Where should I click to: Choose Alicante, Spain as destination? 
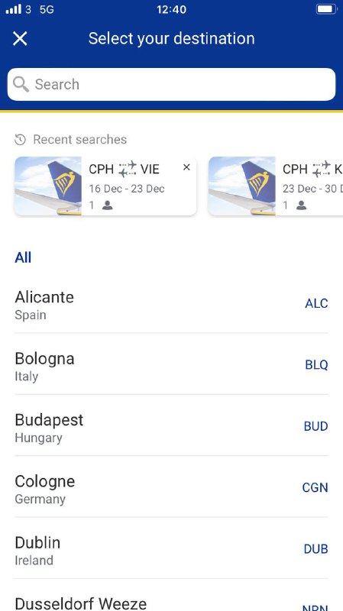171,304
